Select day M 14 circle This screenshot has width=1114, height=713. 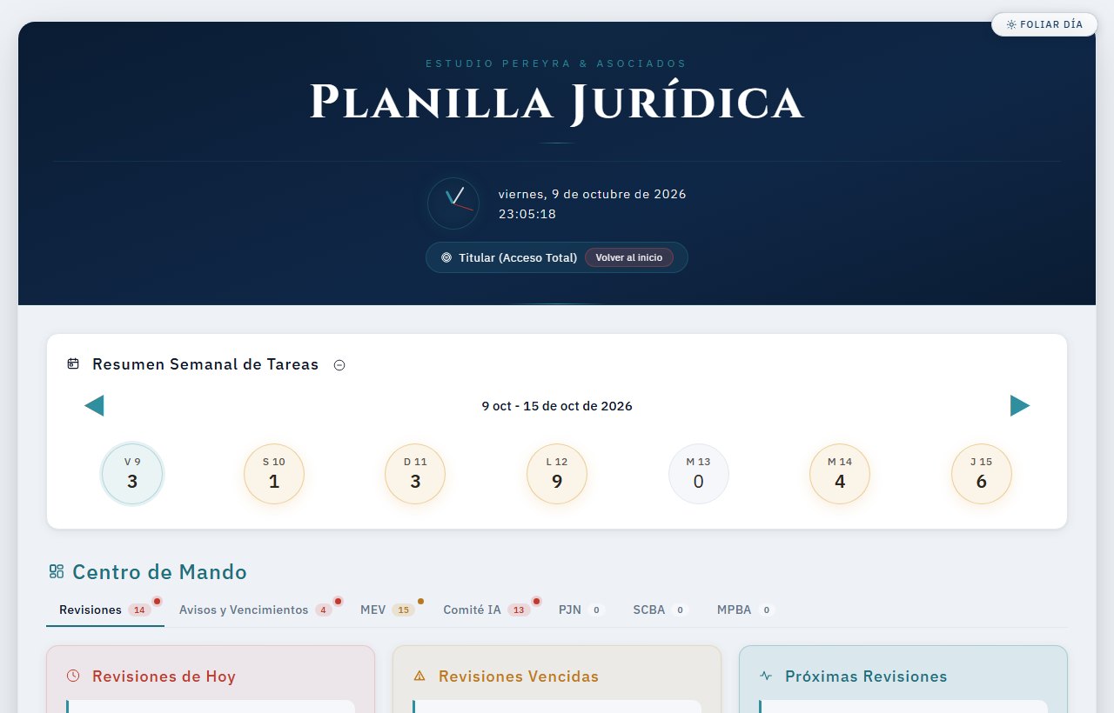click(x=840, y=474)
